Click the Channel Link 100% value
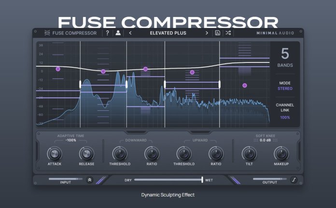 (x=285, y=118)
